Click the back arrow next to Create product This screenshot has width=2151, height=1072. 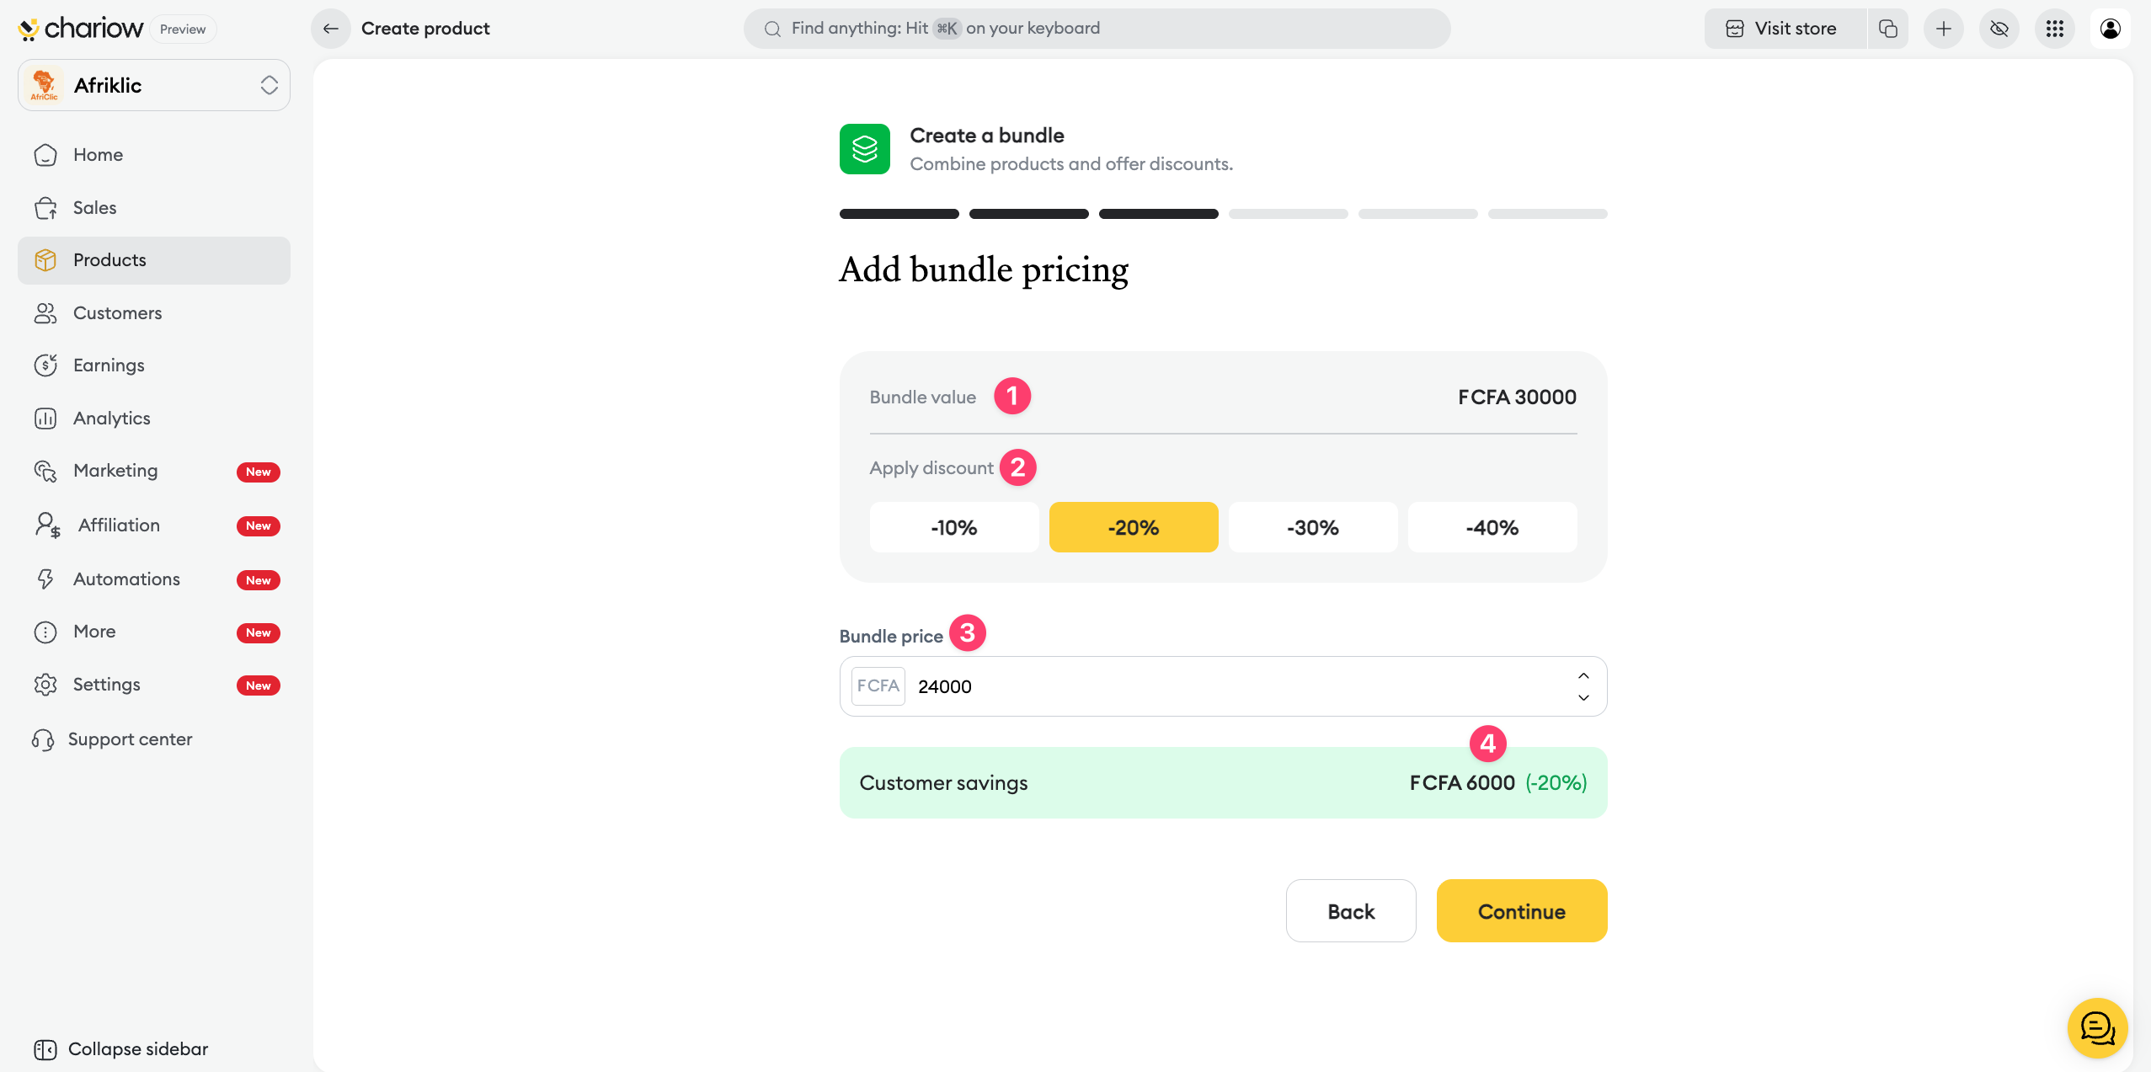pos(331,29)
